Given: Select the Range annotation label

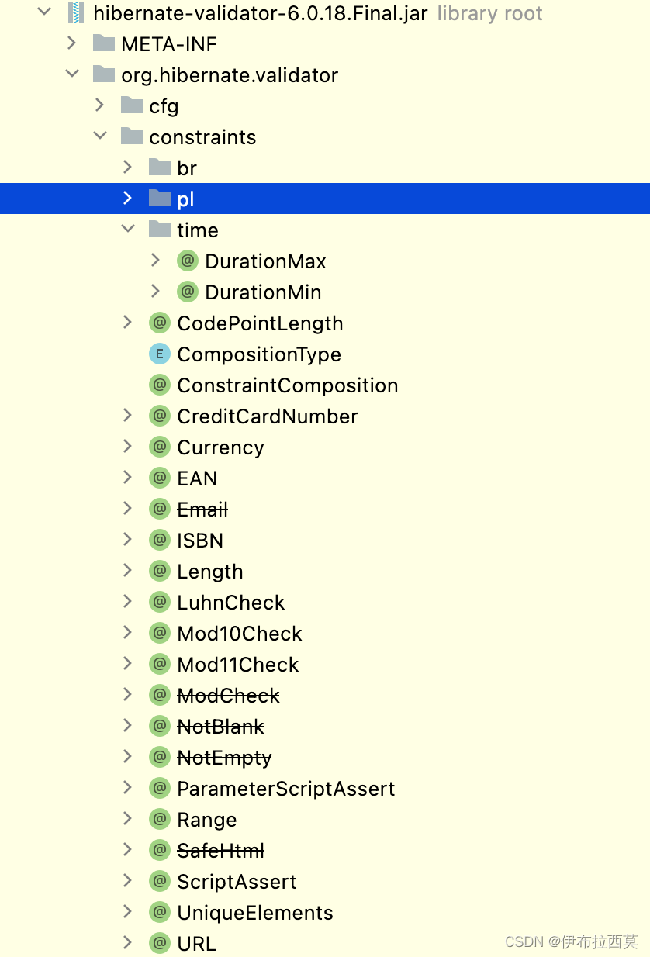Looking at the screenshot, I should point(207,820).
